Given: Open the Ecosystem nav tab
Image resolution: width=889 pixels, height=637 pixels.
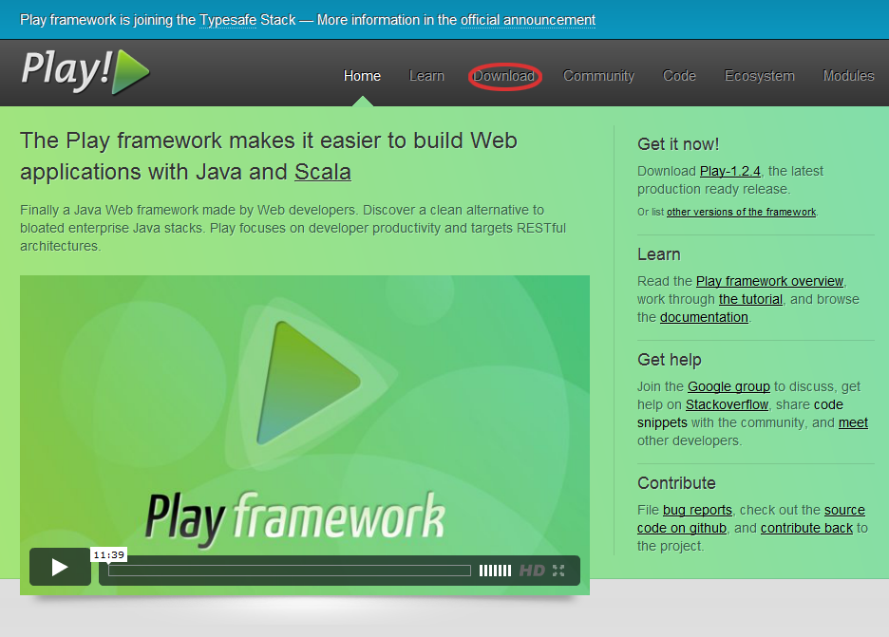Looking at the screenshot, I should pos(759,76).
